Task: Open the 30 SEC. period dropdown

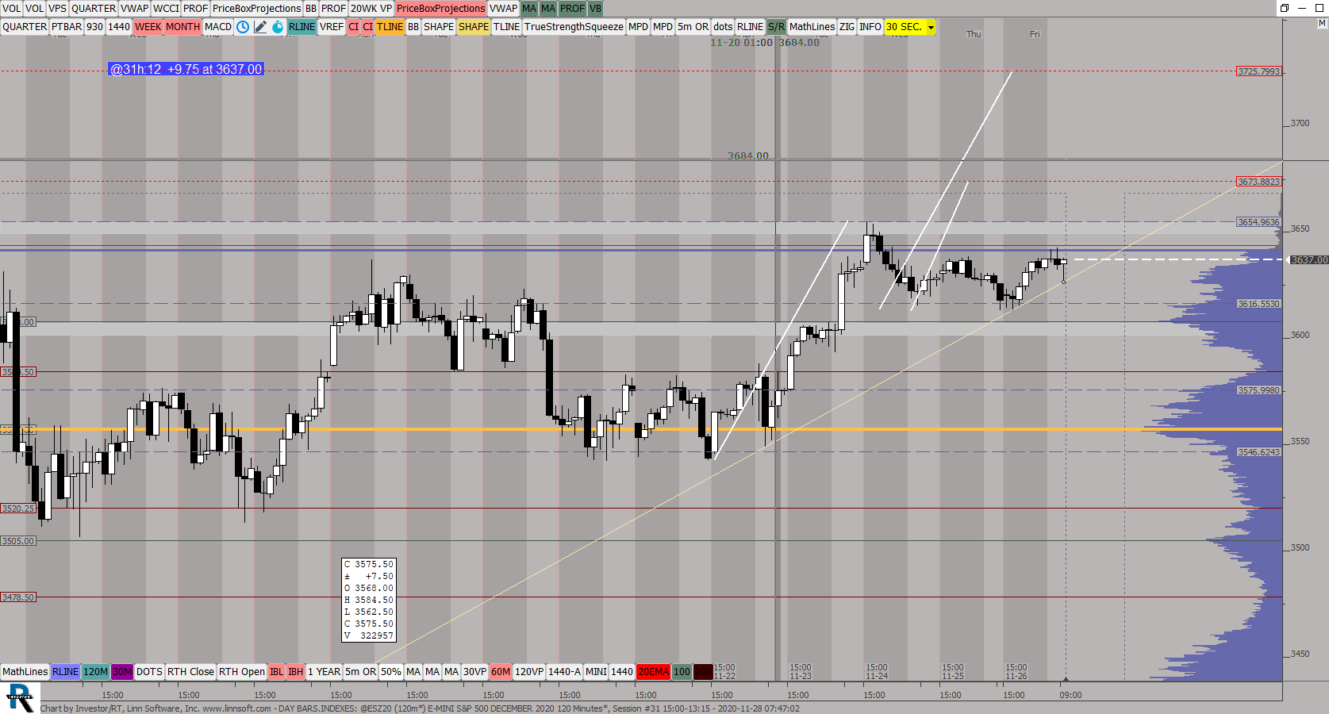Action: [x=931, y=27]
